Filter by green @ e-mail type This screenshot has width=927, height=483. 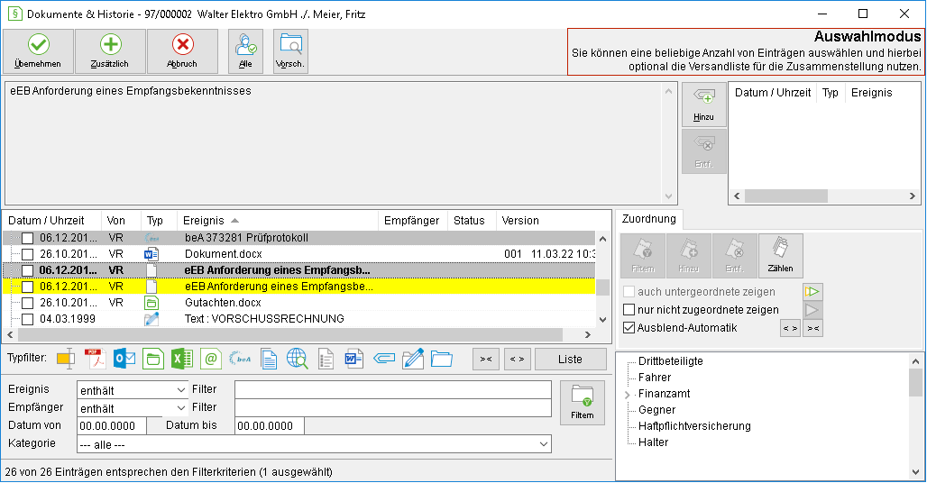pos(211,359)
